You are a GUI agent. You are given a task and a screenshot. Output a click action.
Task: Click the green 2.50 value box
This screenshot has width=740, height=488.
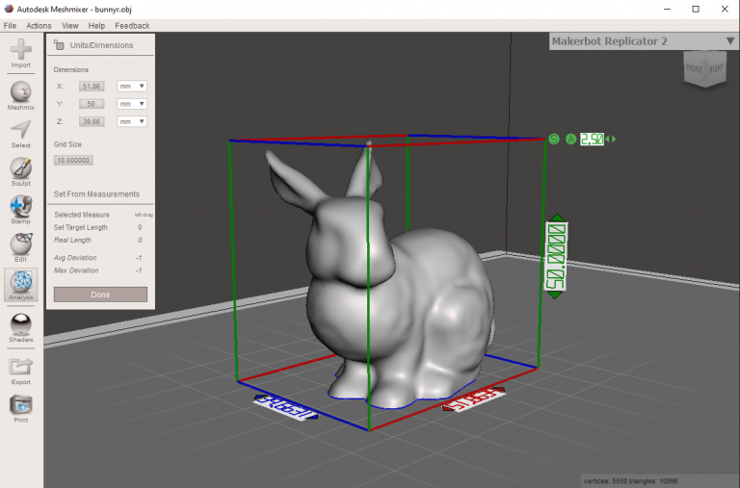pos(592,140)
